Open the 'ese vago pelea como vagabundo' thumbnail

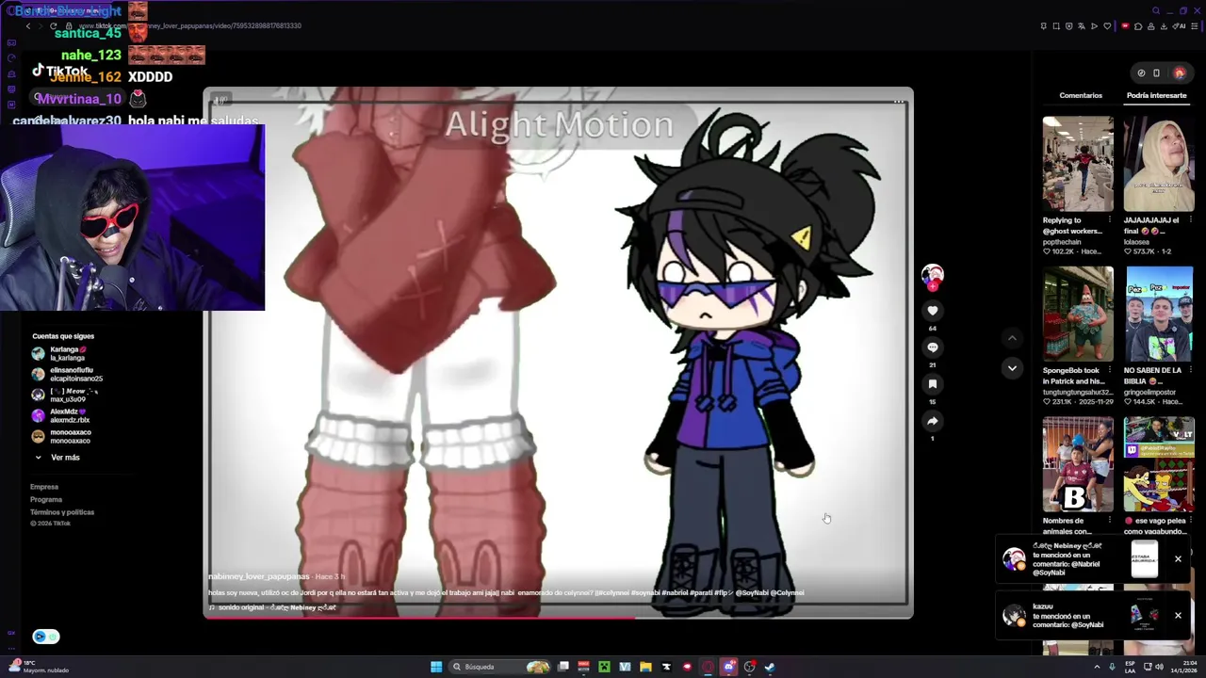(1159, 464)
